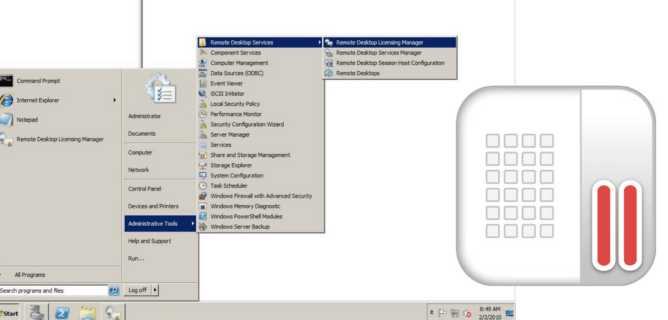
Task: Open Remote Desktop Services Manager
Action: [390, 53]
